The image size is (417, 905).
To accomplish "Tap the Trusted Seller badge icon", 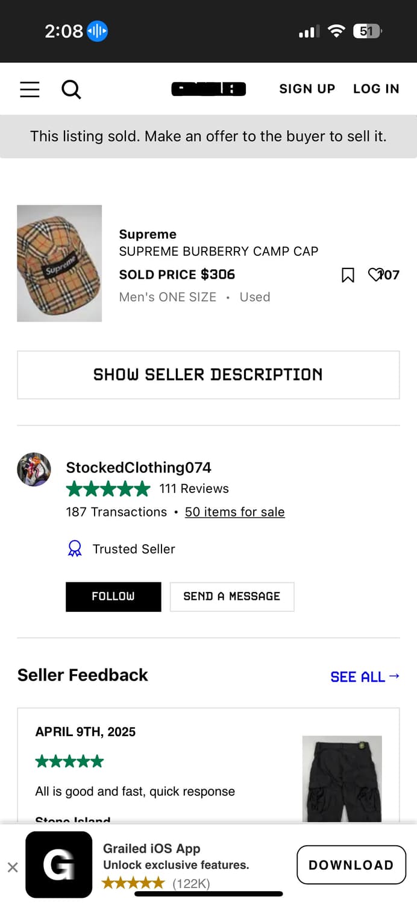I will tap(75, 549).
